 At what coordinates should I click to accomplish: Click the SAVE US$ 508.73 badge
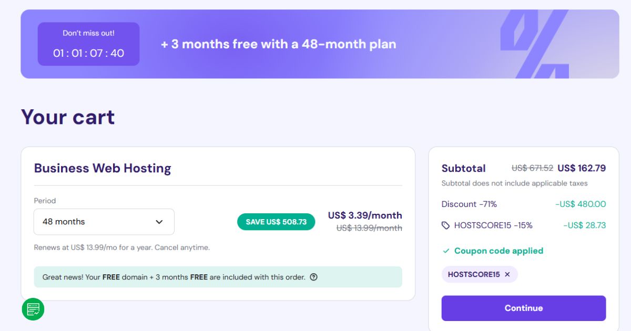click(276, 222)
